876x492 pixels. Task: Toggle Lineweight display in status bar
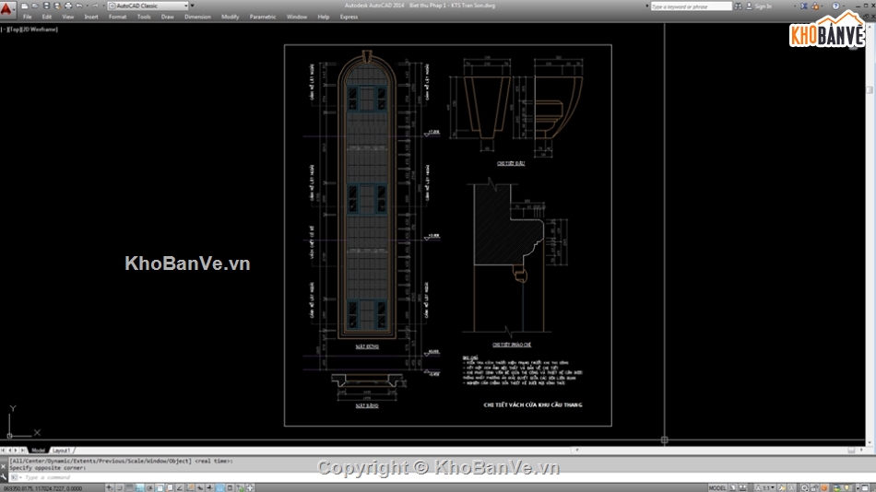click(x=209, y=487)
